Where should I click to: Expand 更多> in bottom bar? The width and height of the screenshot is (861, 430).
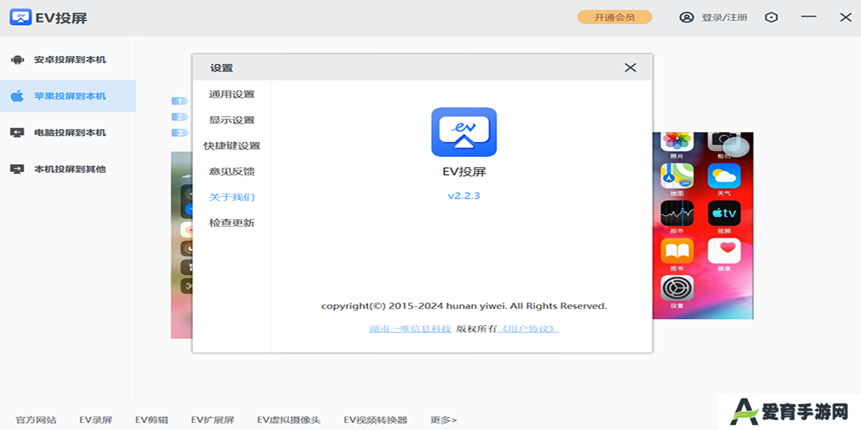443,420
